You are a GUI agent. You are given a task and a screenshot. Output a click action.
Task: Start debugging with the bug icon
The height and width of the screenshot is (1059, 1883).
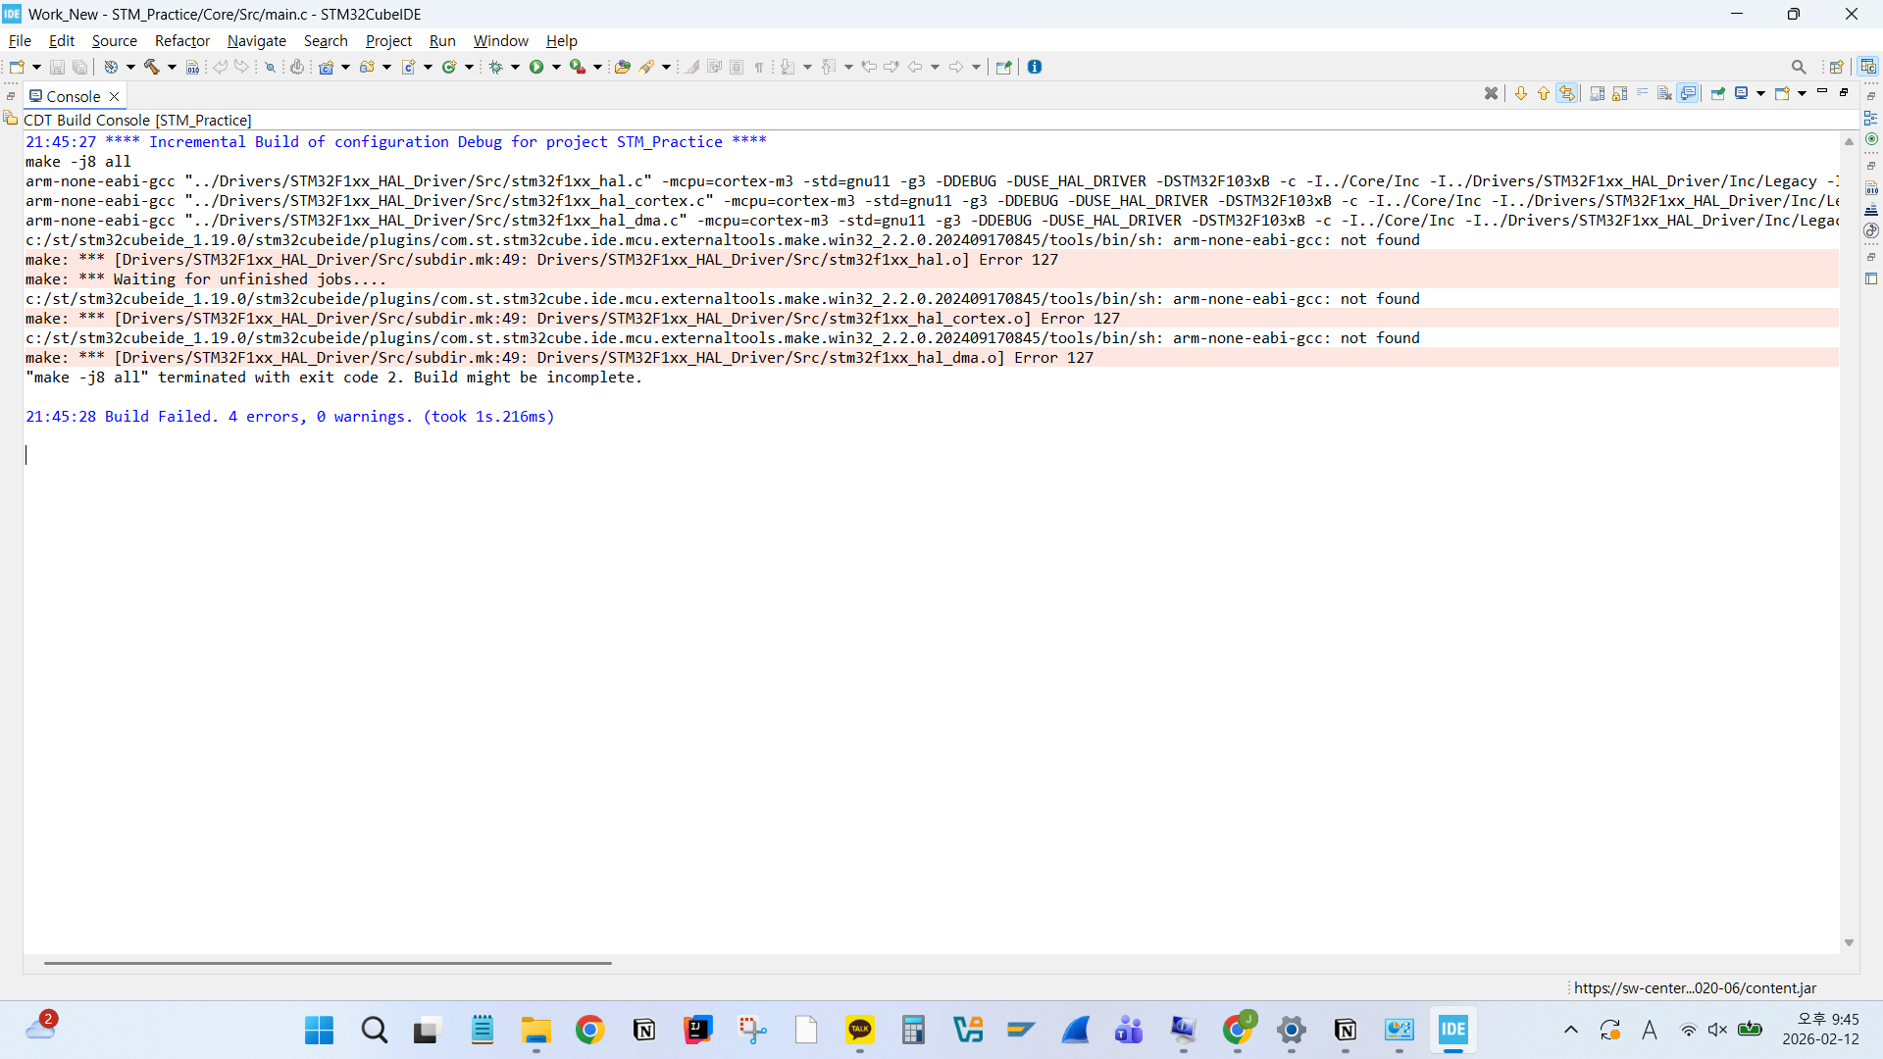coord(496,67)
